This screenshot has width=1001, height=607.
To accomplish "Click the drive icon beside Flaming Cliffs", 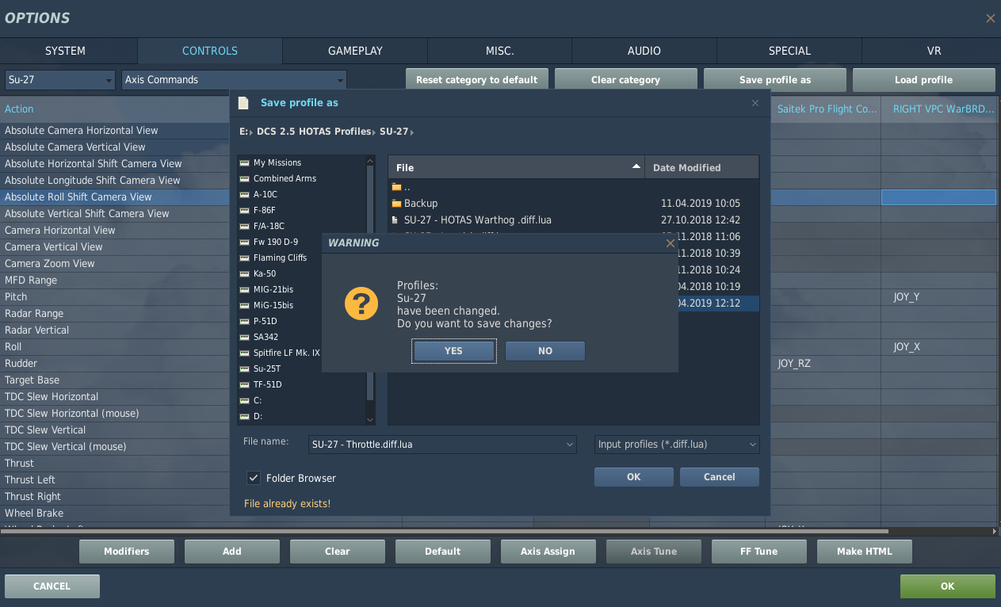I will [x=245, y=258].
